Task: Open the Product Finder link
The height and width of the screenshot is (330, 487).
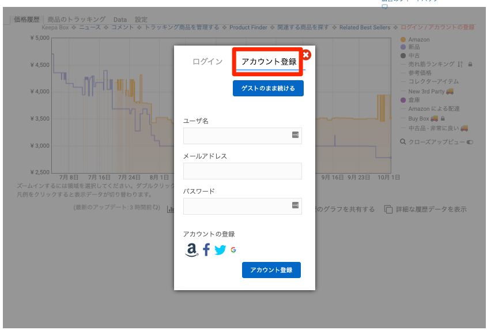Action: pos(248,27)
